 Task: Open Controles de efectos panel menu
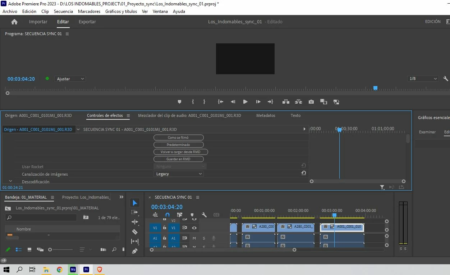click(x=128, y=115)
